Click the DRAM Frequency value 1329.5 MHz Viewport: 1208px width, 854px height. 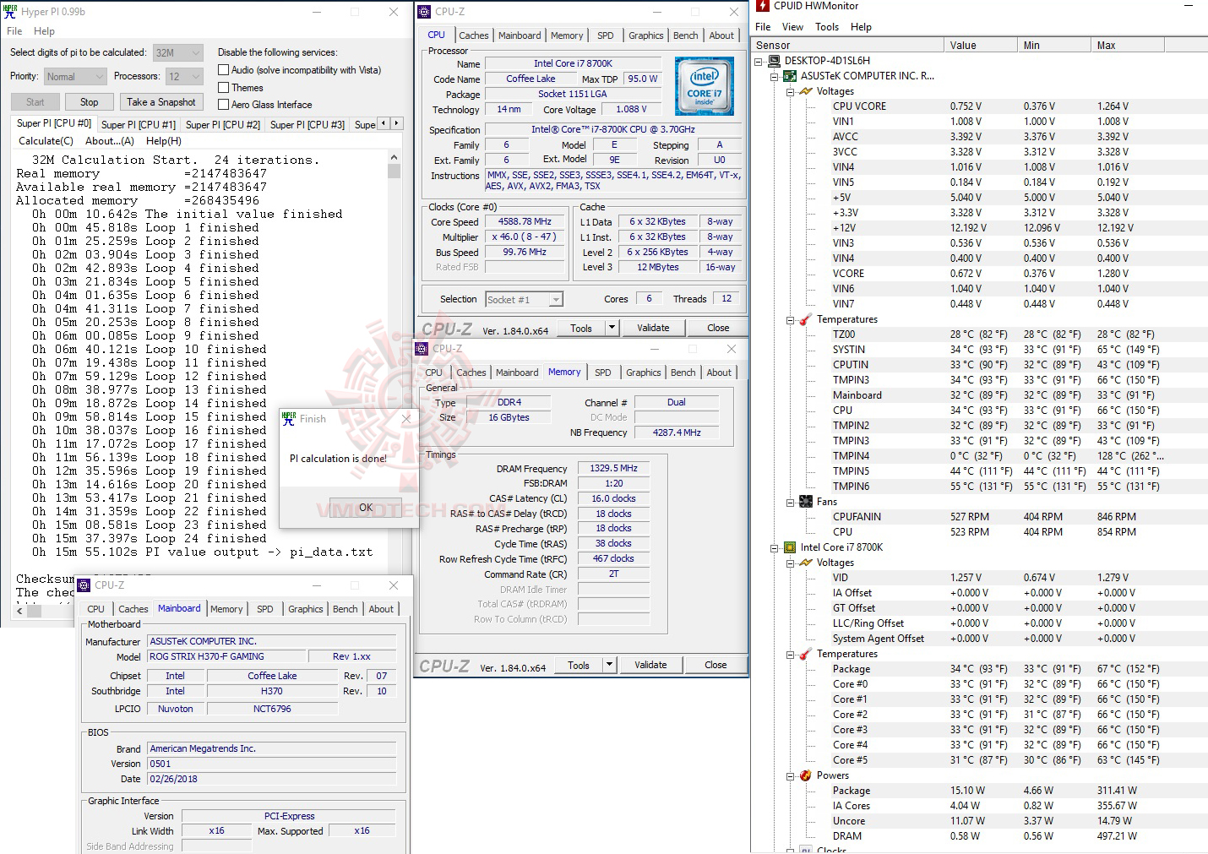coord(614,468)
